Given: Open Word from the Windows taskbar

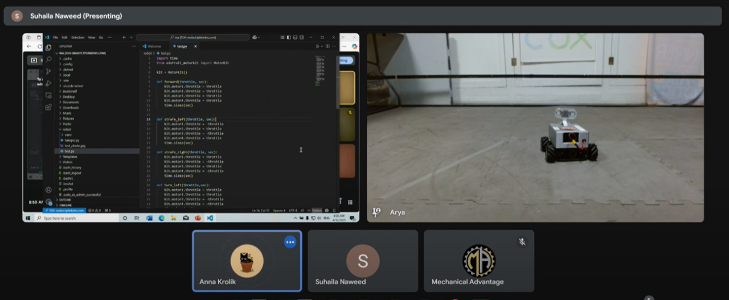Looking at the screenshot, I should point(149,218).
